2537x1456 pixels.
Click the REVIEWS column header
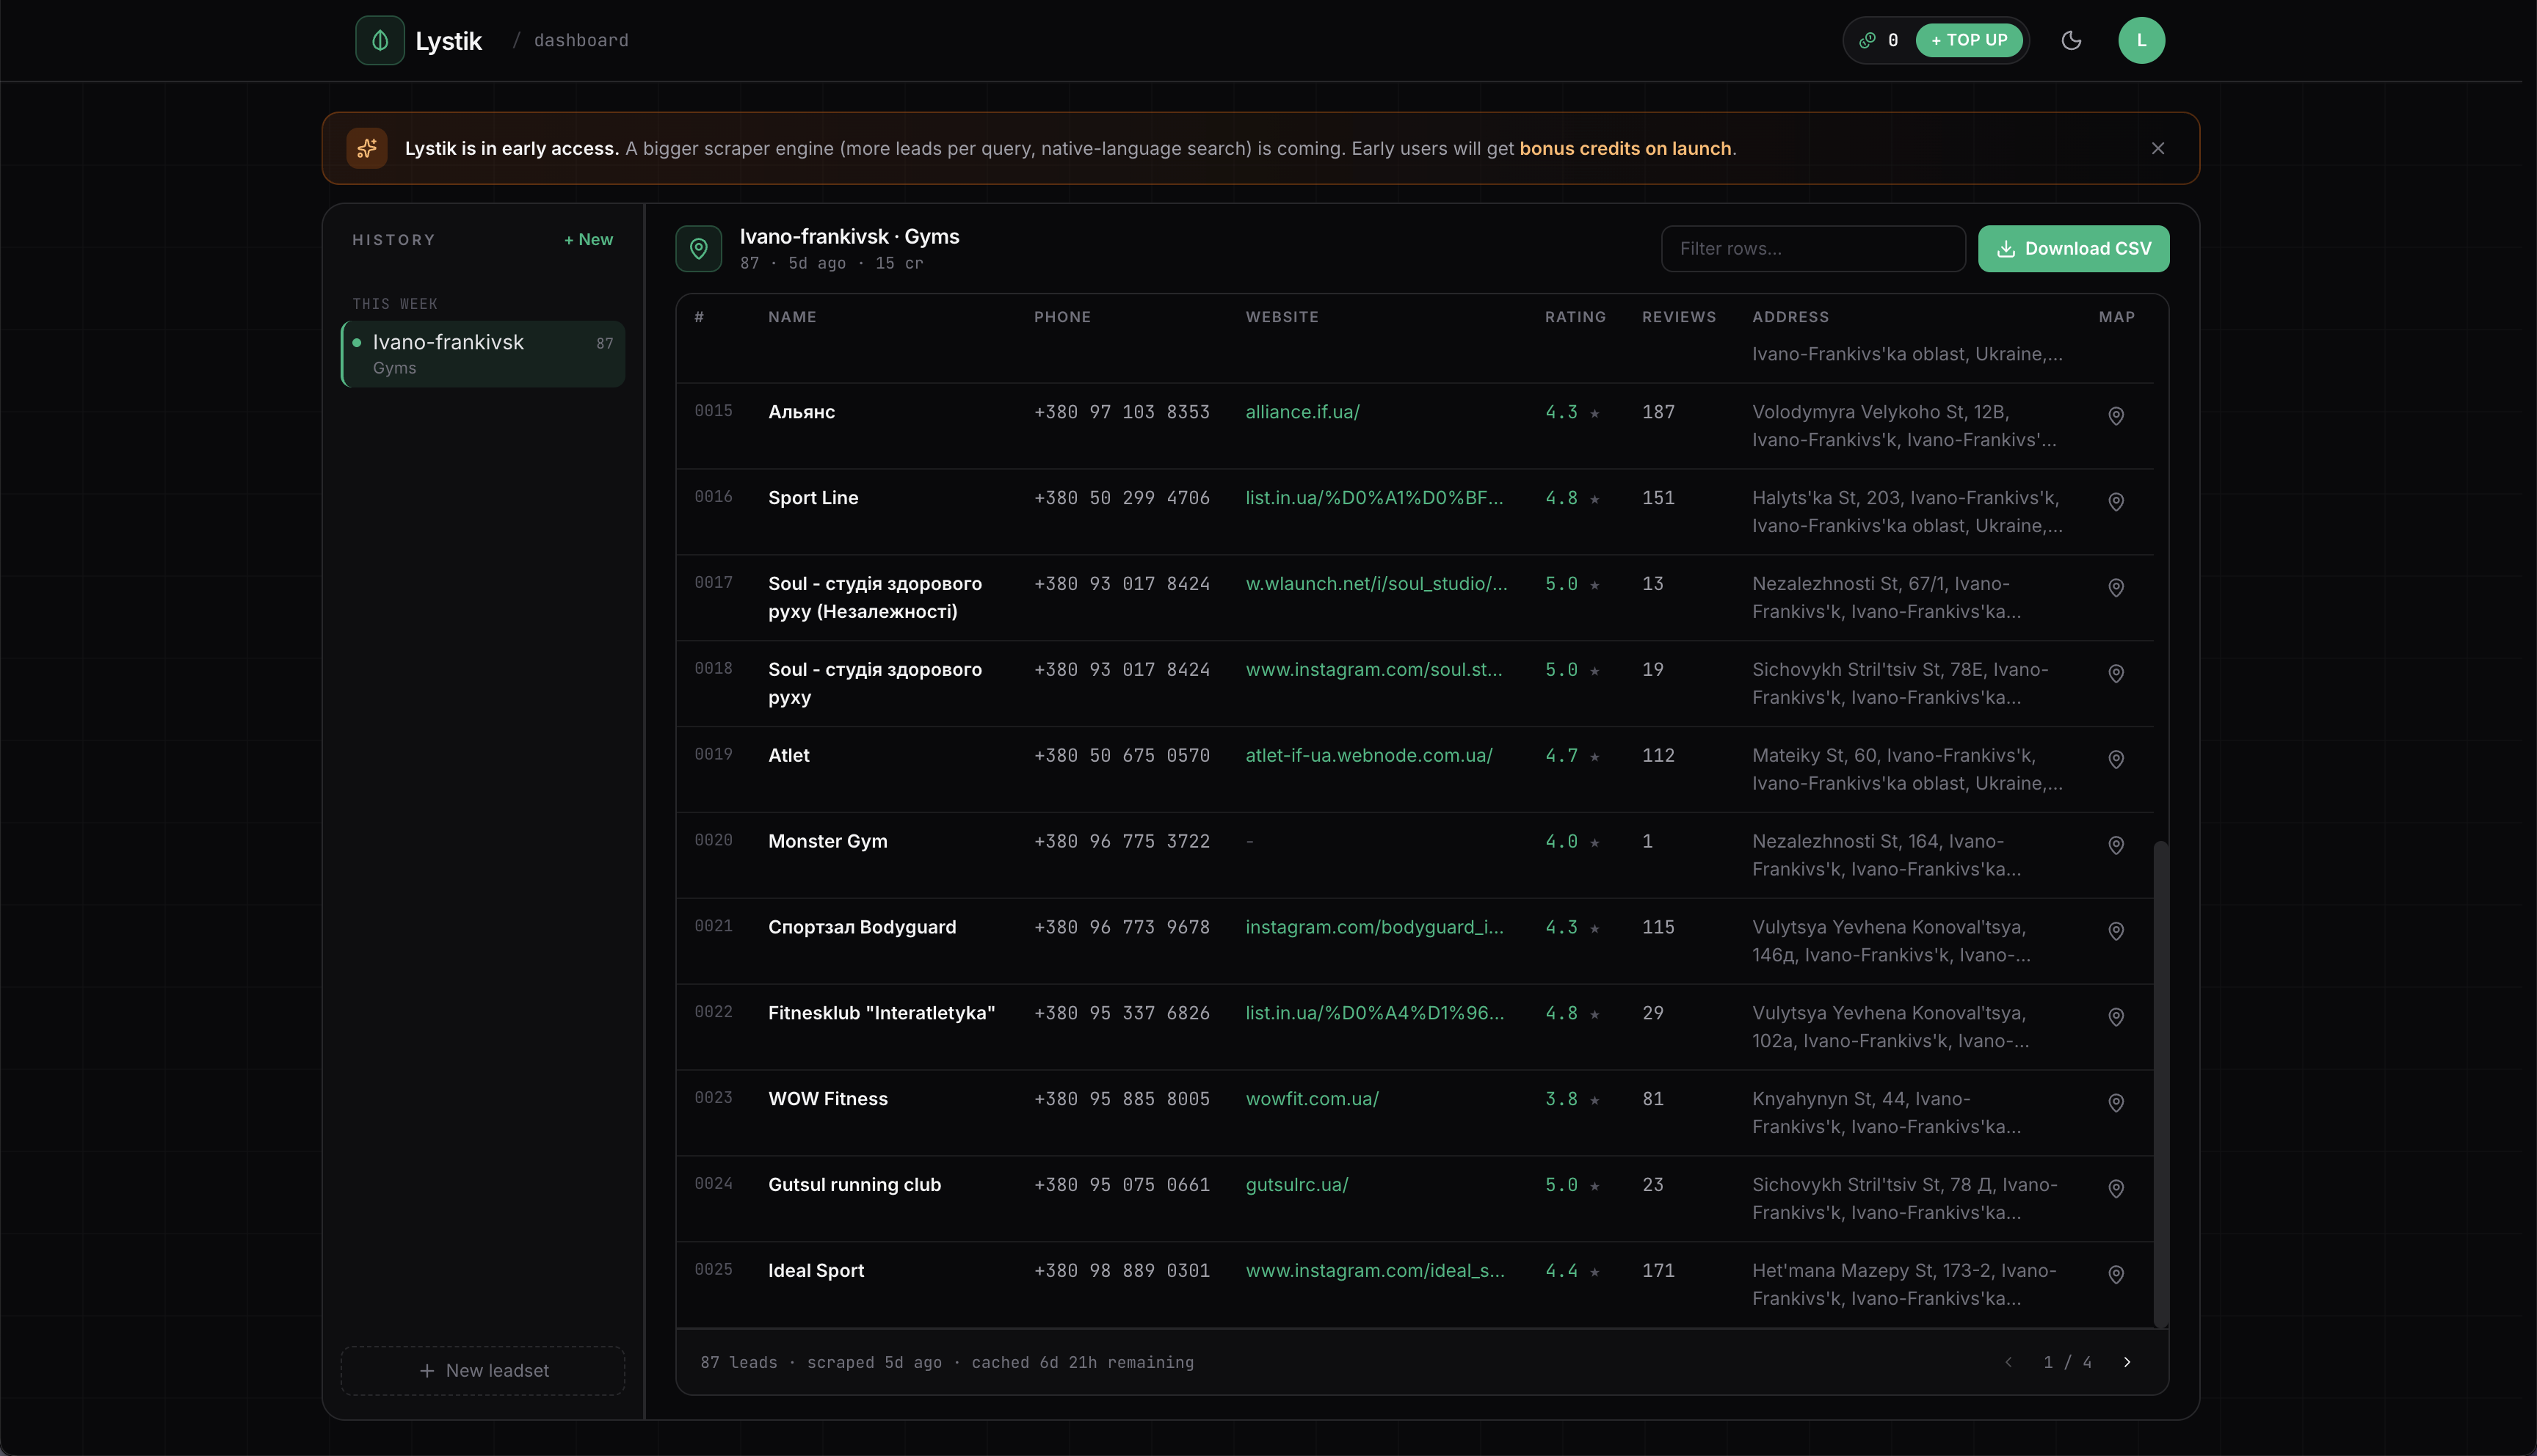click(x=1679, y=317)
